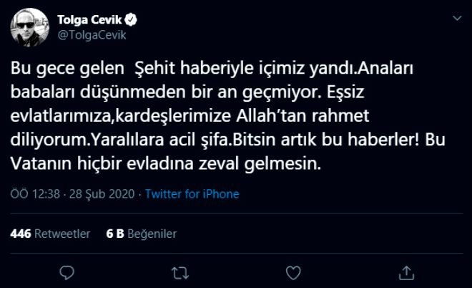The height and width of the screenshot is (288, 472).
Task: Click the bold 6 B likes count
Action: tap(113, 234)
